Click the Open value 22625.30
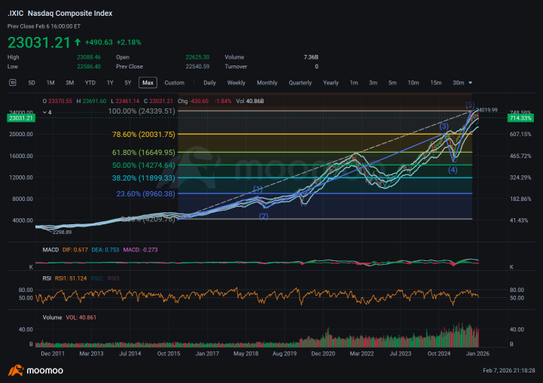The image size is (543, 383). 197,57
